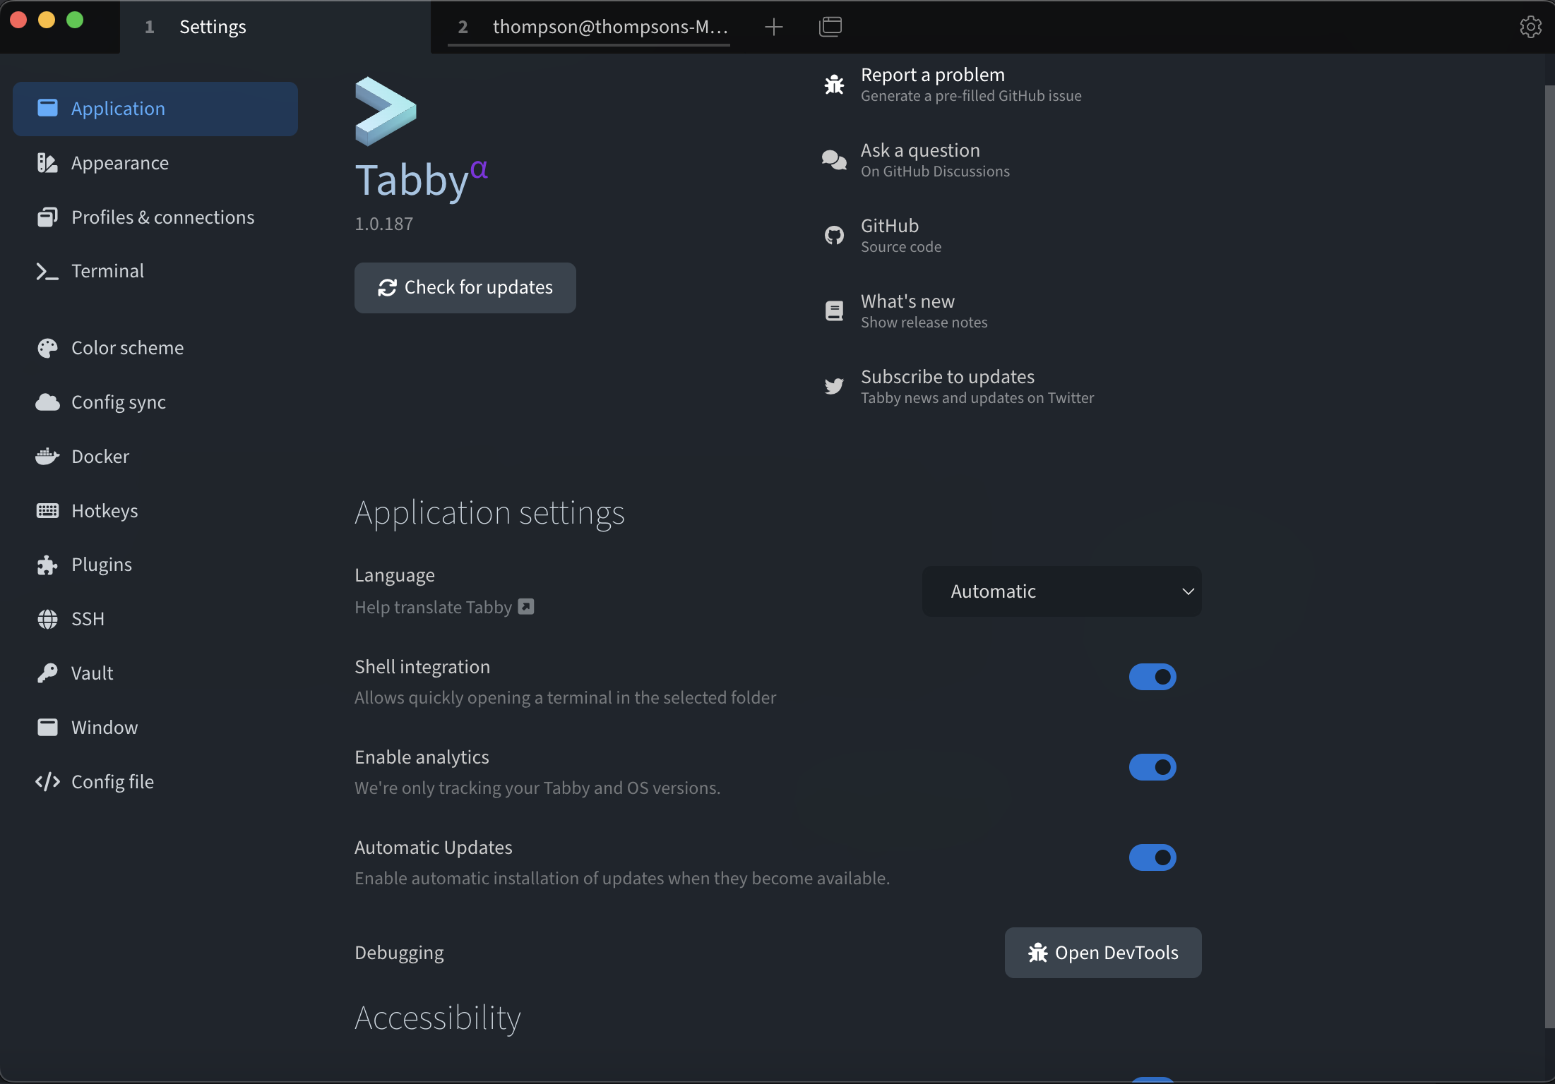
Task: Open the Terminal settings section
Action: click(107, 270)
